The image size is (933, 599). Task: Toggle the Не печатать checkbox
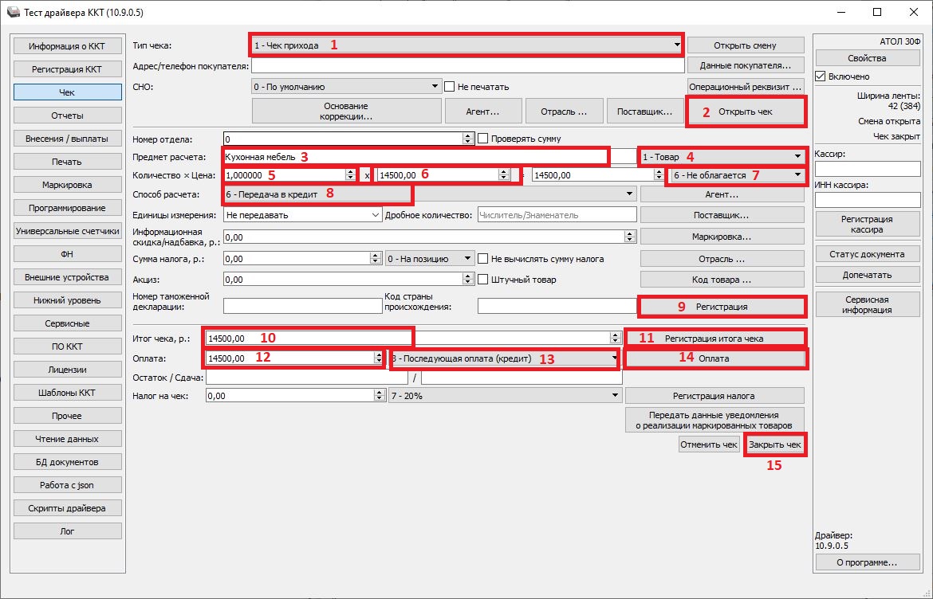[450, 86]
